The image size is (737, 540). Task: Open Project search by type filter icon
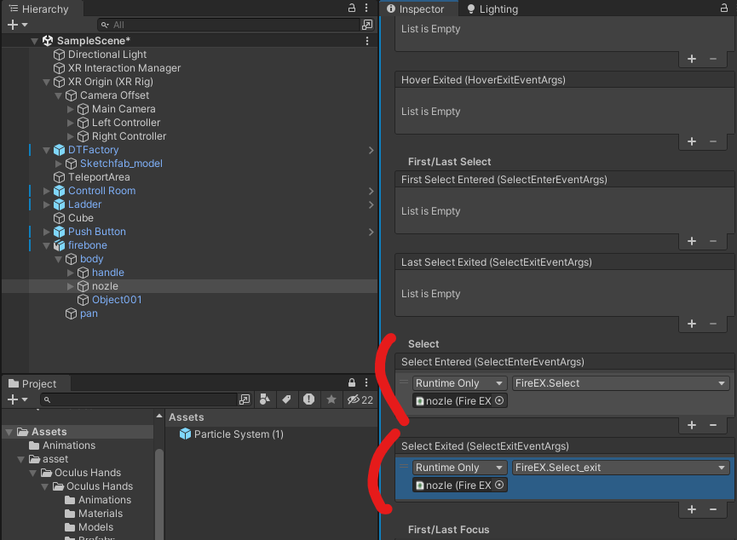point(265,399)
